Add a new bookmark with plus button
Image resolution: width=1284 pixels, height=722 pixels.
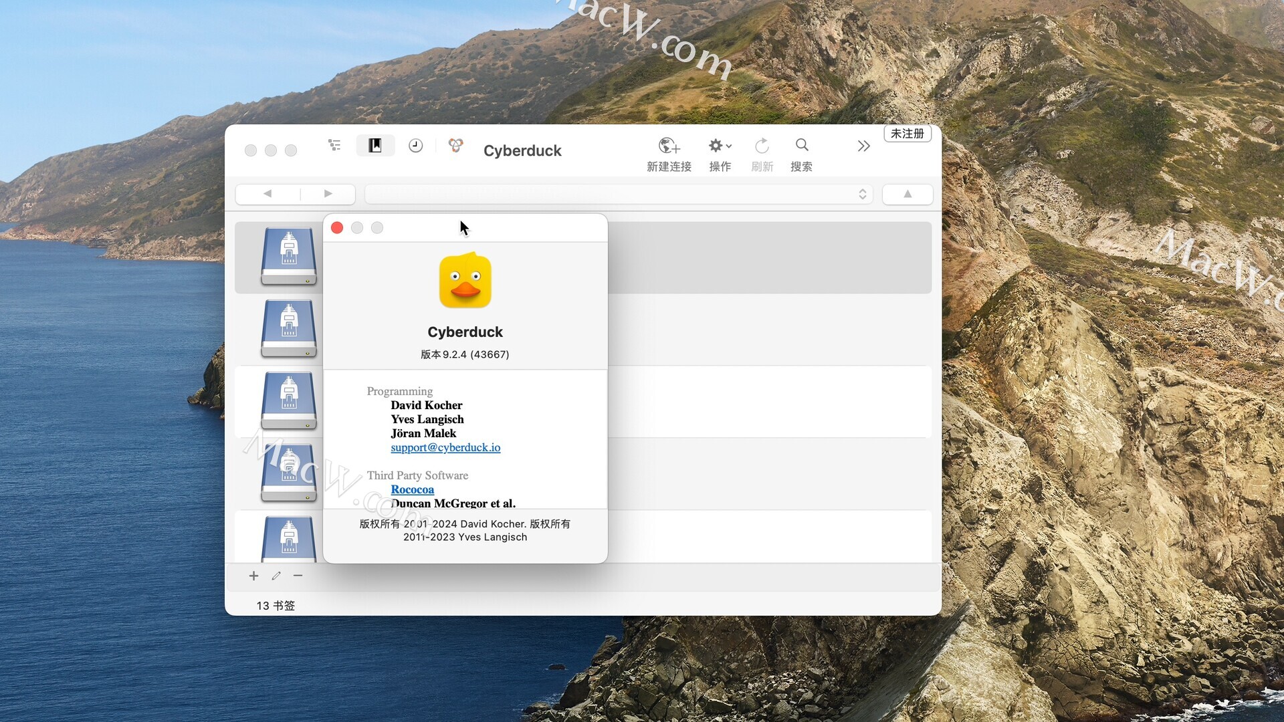coord(253,576)
